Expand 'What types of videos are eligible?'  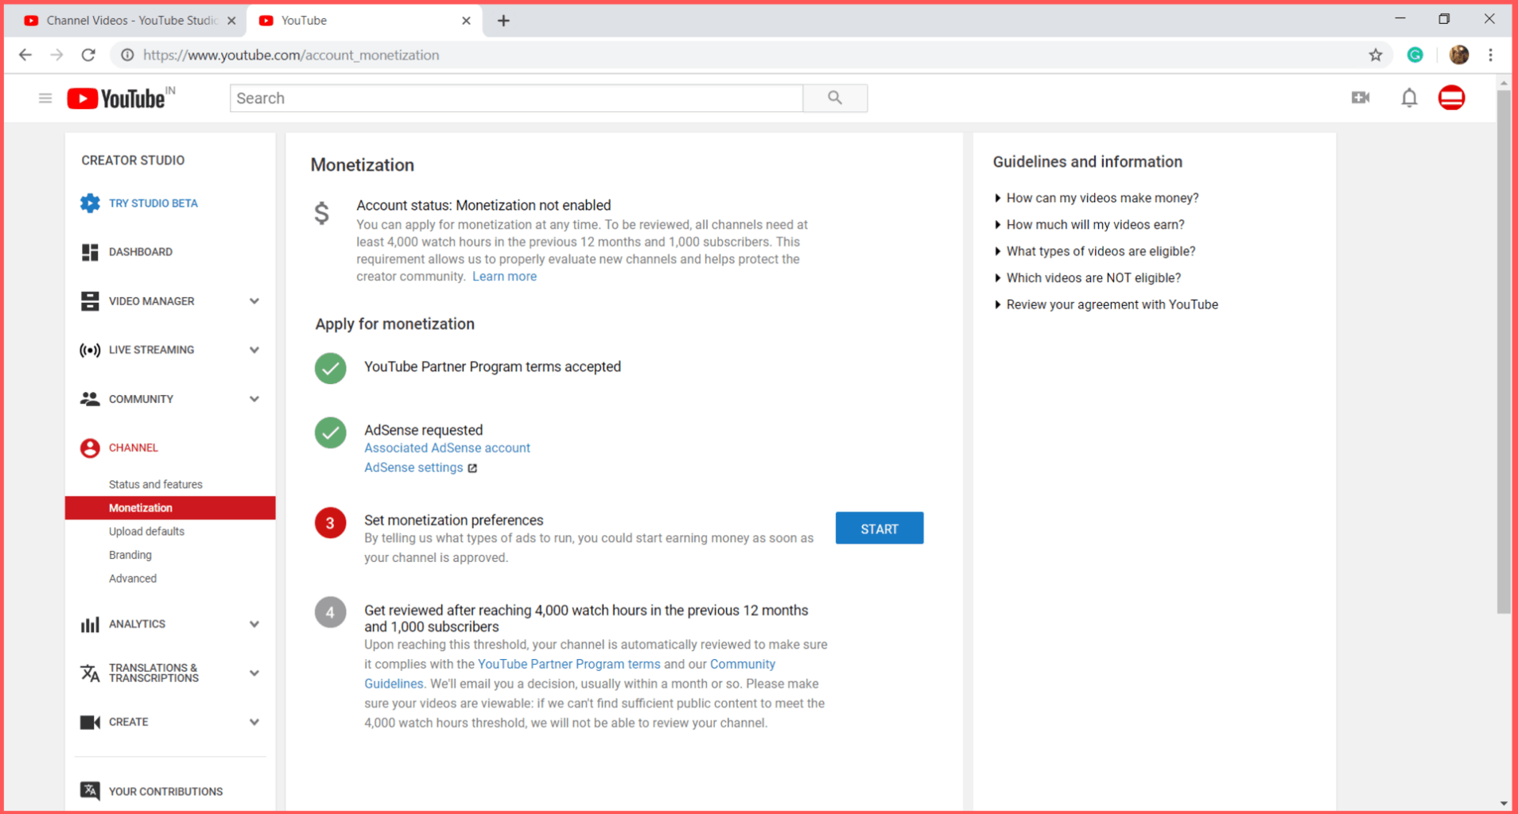1095,251
